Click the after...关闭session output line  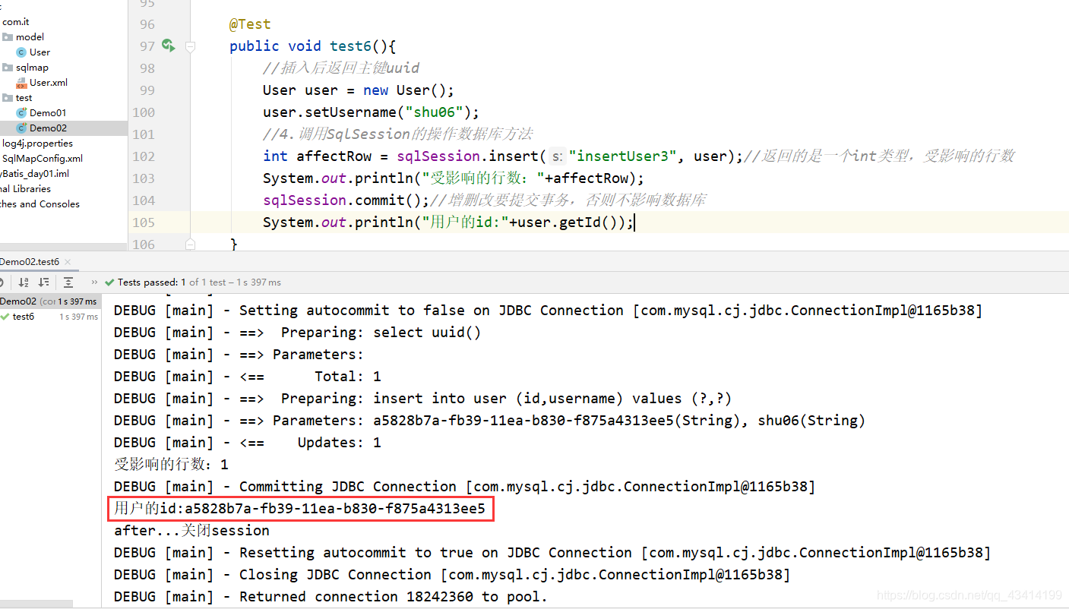tap(191, 531)
